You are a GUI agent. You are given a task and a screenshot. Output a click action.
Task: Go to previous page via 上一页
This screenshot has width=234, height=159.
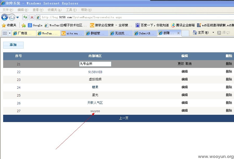click(x=124, y=118)
